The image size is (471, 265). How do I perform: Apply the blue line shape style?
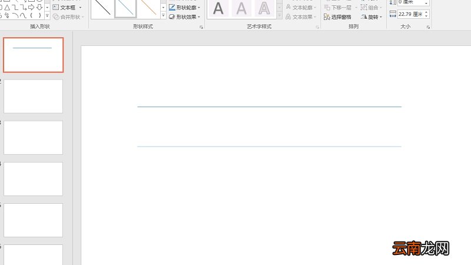[125, 8]
